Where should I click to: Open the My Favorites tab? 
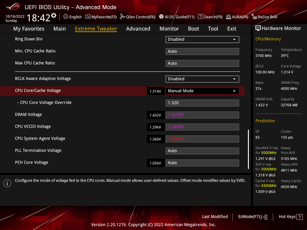pyautogui.click(x=29, y=29)
